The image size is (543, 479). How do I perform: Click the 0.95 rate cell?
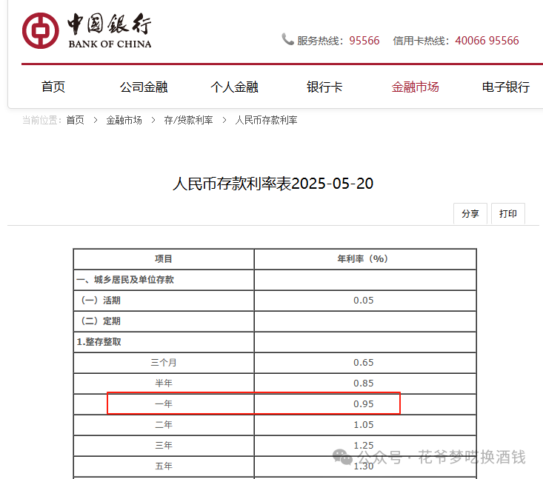pyautogui.click(x=365, y=404)
